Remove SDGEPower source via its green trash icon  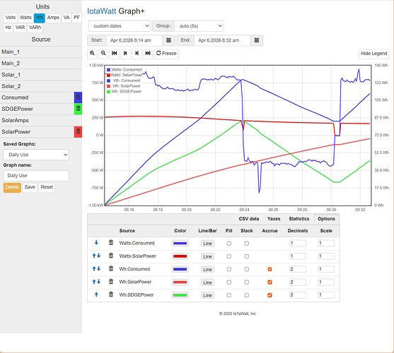click(78, 109)
